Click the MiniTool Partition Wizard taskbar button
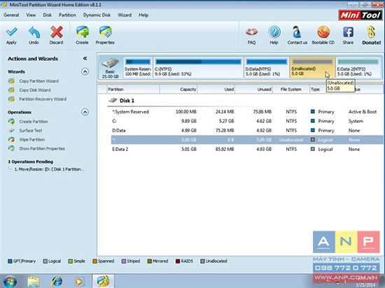The width and height of the screenshot is (385, 288). (103, 281)
